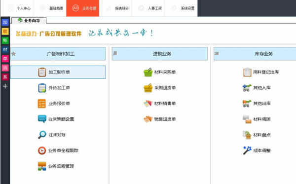Open 其他出库 cart icon
The width and height of the screenshot is (296, 184).
tap(247, 104)
